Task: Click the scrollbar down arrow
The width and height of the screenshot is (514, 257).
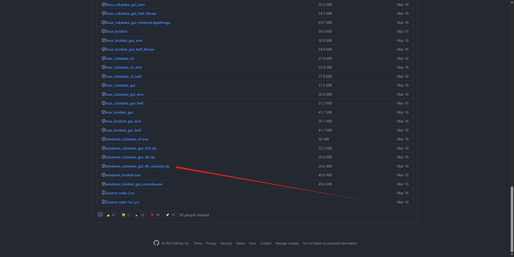Action: [x=512, y=255]
